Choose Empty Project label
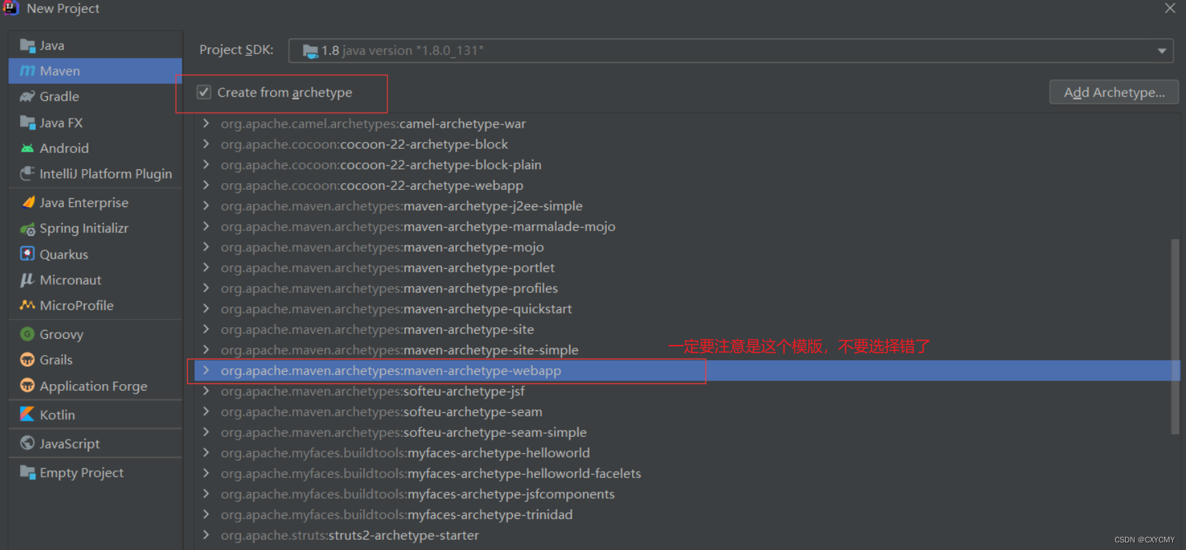Image resolution: width=1186 pixels, height=550 pixels. click(82, 473)
